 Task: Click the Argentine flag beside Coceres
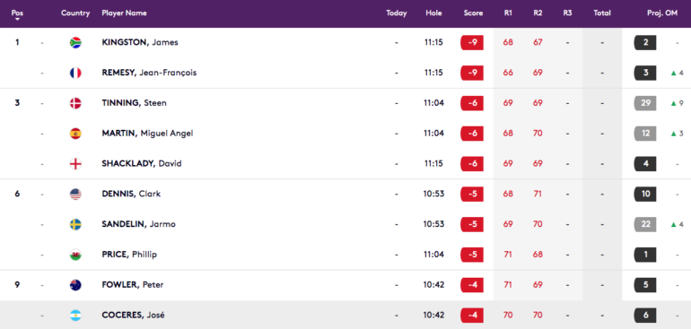click(75, 316)
